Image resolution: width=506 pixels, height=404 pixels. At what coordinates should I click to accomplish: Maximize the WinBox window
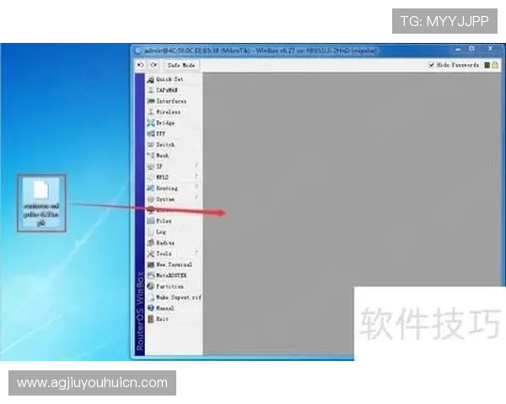pos(472,49)
